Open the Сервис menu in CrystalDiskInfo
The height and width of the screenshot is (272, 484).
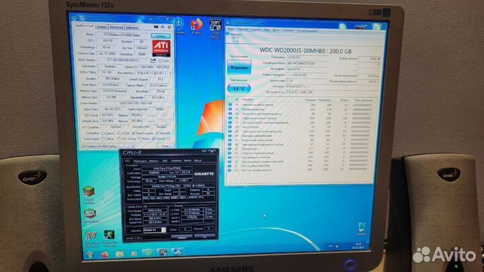click(x=256, y=30)
